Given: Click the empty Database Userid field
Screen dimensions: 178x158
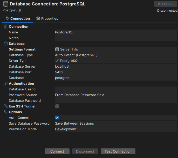Looking at the screenshot, I should (116, 89).
